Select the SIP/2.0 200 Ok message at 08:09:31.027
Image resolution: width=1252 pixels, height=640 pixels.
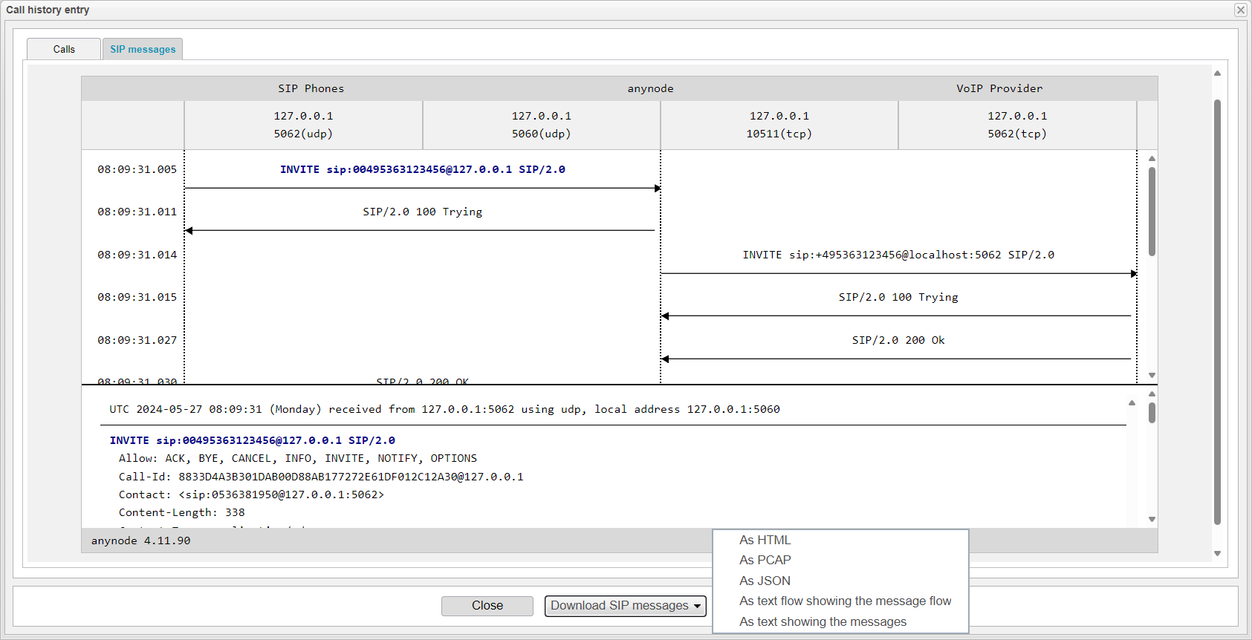point(898,340)
